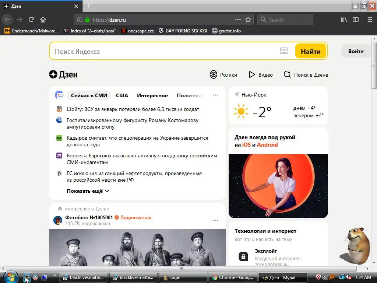Click the iOS app link

point(246,144)
